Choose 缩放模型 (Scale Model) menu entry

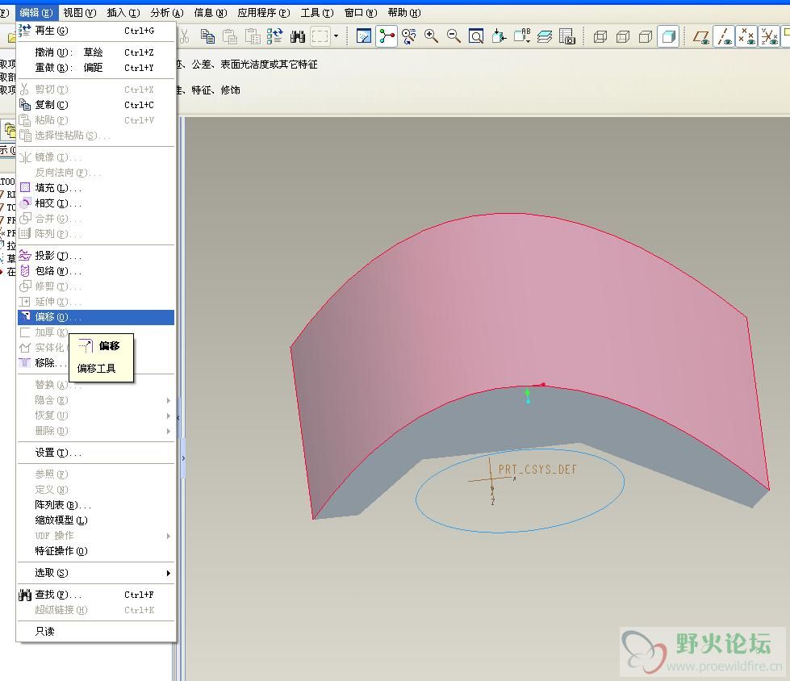click(96, 520)
